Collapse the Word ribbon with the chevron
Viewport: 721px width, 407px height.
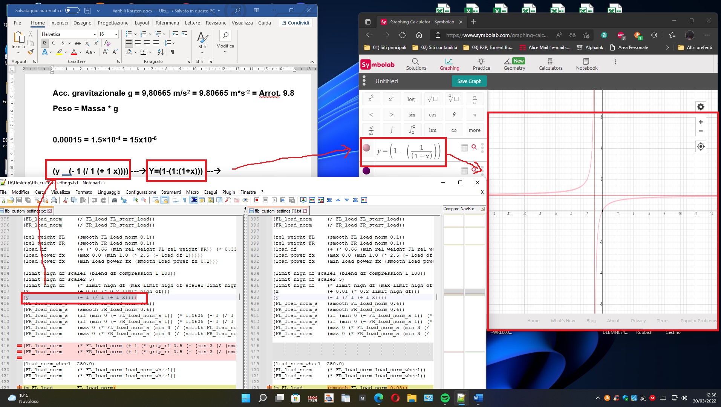click(x=312, y=61)
